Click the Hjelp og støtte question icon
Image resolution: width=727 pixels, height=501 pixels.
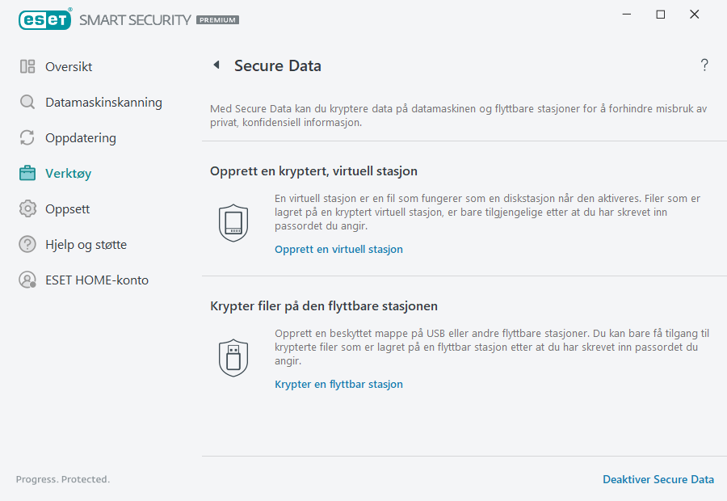(x=27, y=244)
